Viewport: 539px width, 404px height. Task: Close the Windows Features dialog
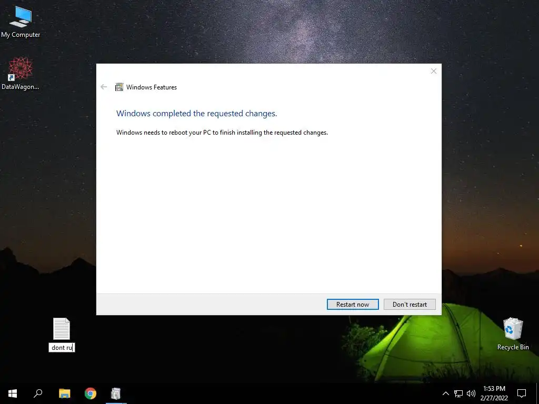434,71
